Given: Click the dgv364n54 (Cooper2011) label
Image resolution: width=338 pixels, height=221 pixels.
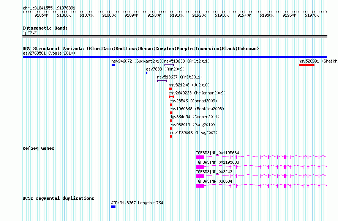Looking at the screenshot, I should [195, 117].
